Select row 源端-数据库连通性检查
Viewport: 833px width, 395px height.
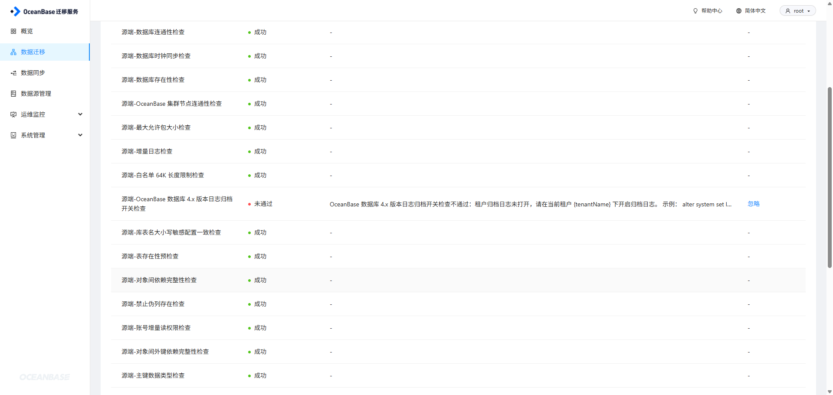click(458, 32)
